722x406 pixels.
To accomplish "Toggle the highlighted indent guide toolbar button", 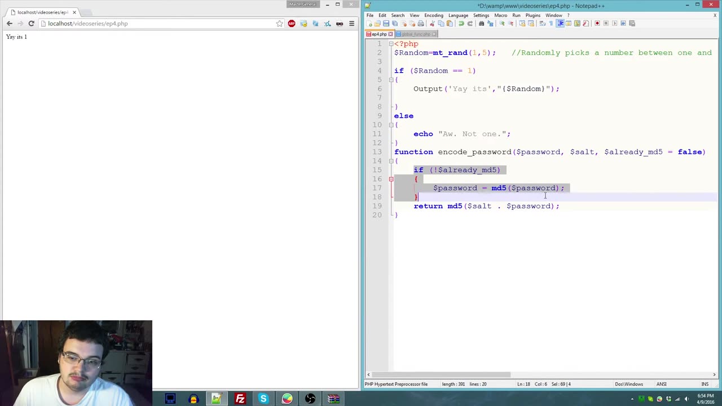I will [560, 23].
